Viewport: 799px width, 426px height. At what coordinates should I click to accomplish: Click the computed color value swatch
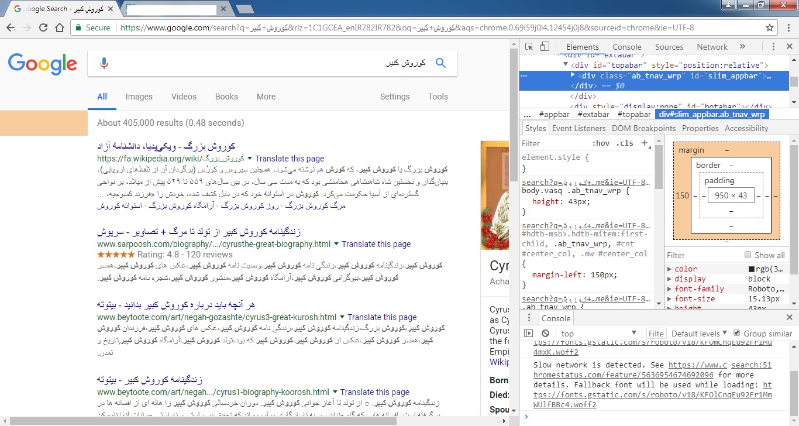point(752,269)
